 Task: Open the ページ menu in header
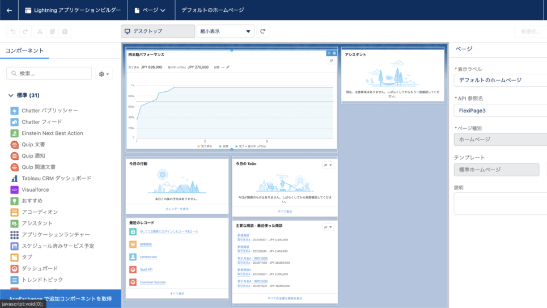click(x=150, y=10)
